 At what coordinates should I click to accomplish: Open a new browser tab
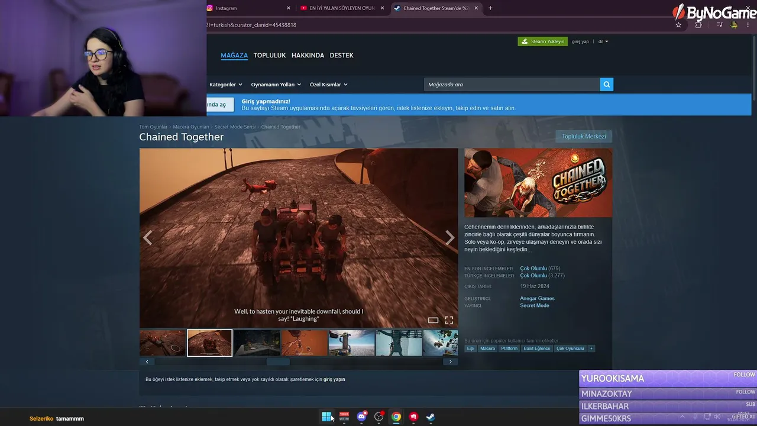[490, 8]
